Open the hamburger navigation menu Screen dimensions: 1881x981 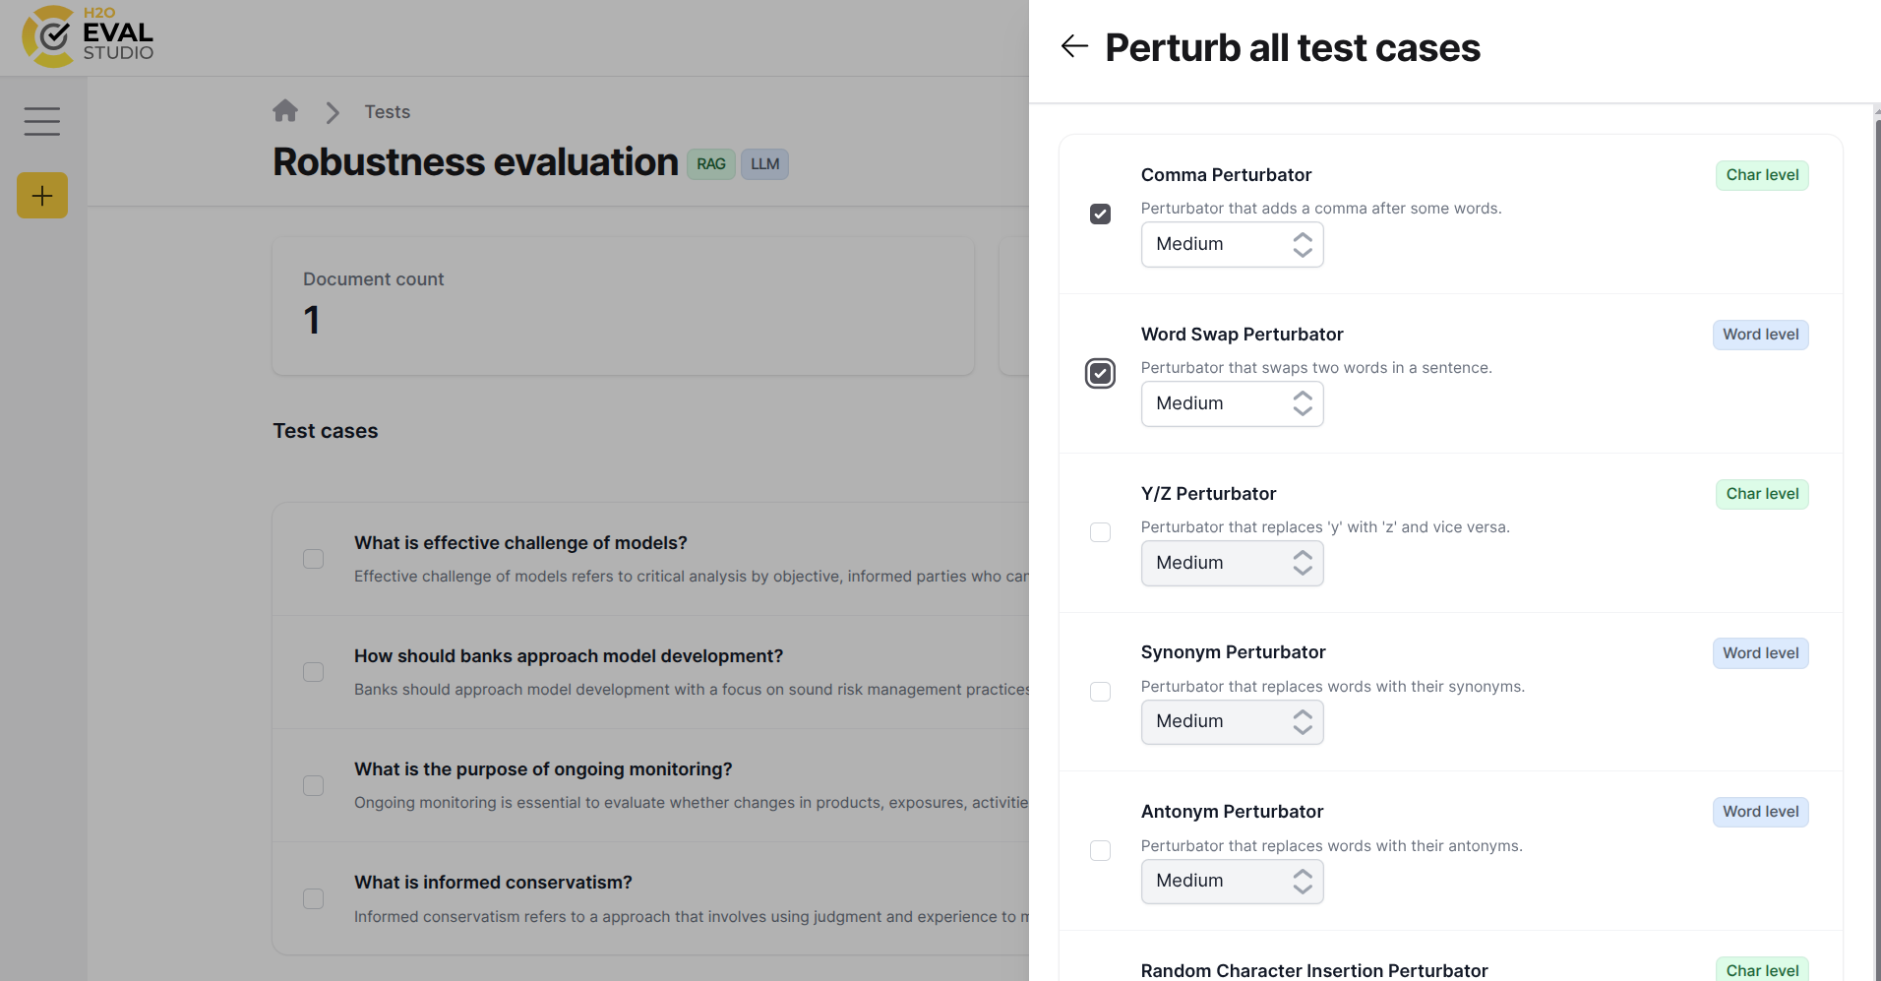42,121
